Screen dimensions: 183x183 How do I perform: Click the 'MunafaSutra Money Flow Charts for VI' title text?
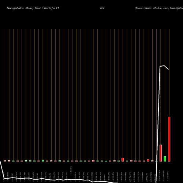tap(33, 8)
